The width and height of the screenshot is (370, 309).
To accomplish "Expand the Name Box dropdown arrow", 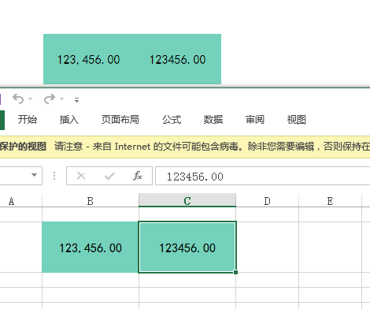I will click(x=34, y=175).
